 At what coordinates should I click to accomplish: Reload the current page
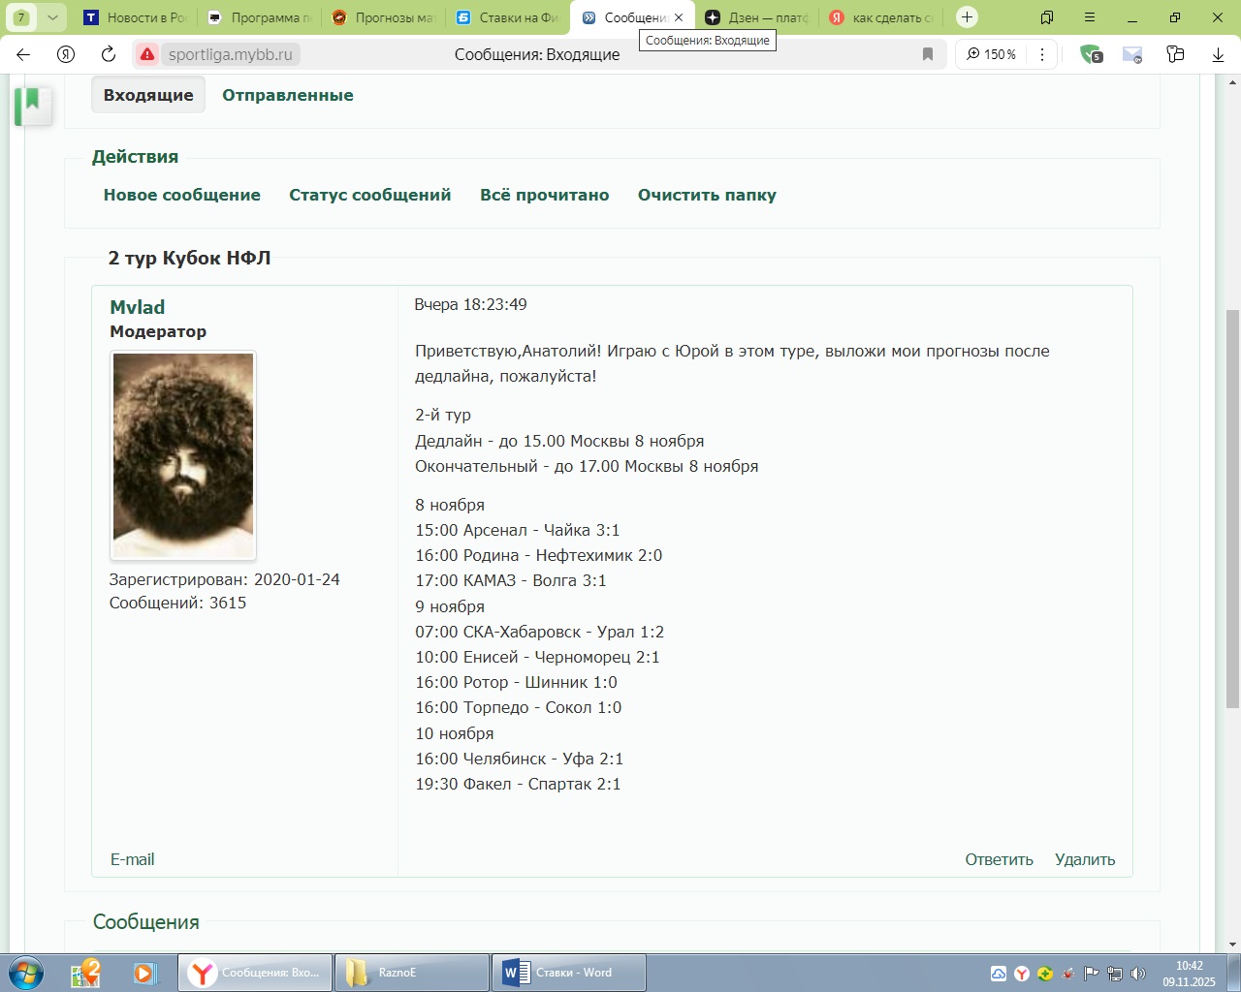click(109, 54)
